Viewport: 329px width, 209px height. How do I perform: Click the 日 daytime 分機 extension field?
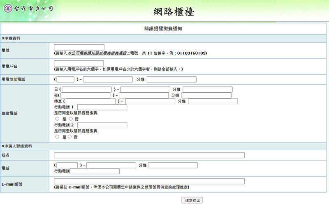208,90
